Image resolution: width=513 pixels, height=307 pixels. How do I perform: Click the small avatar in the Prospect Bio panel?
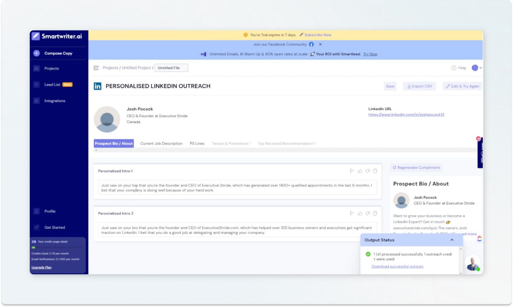402,200
